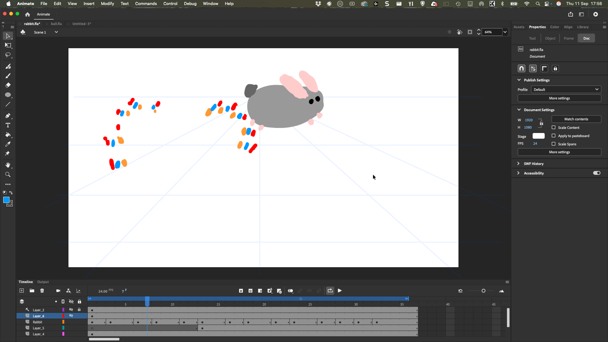Open the Commands menu
Viewport: 608px width, 342px height.
coord(146,4)
